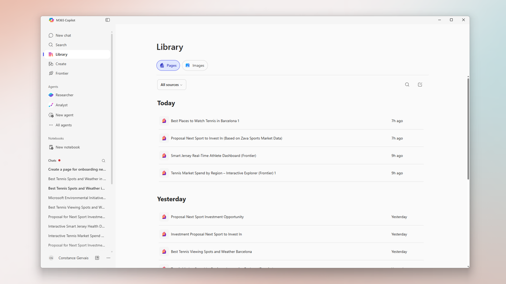Viewport: 506px width, 284px height.
Task: Open 'Tennis Market Spend by Region' page
Action: click(291, 173)
